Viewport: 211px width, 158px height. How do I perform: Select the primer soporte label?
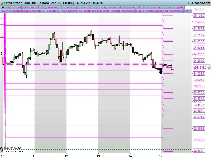31,7
